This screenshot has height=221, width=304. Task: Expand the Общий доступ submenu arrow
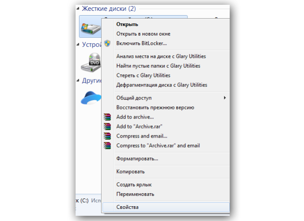[225, 98]
